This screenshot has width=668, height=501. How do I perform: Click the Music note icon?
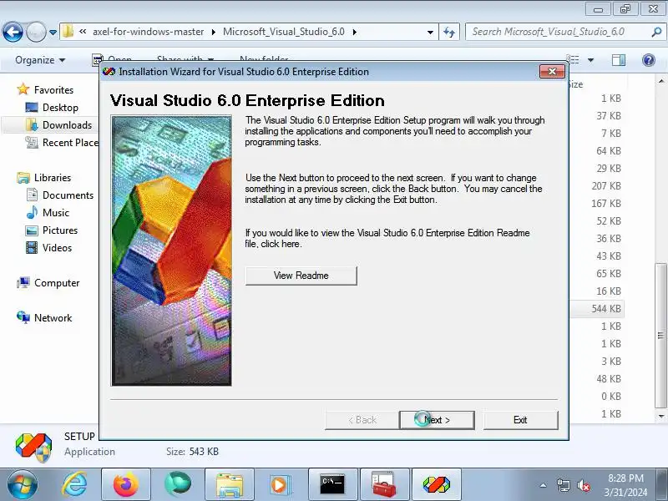32,212
